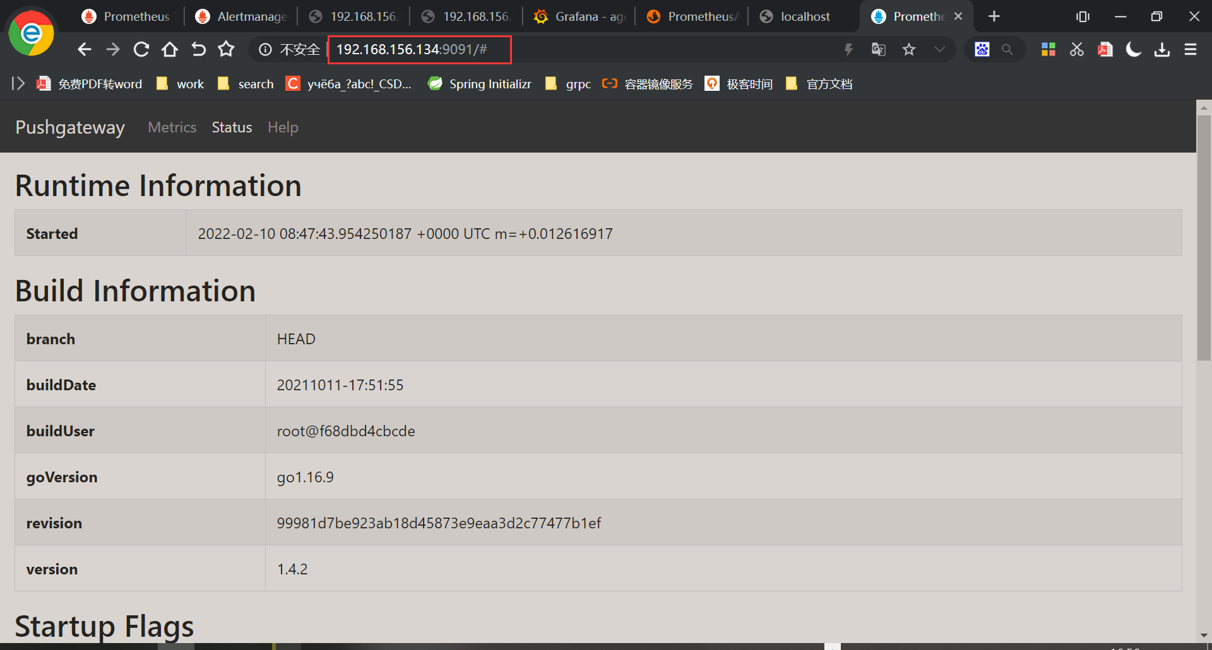This screenshot has width=1212, height=650.
Task: Go to Pushgateway home link
Action: (x=70, y=127)
